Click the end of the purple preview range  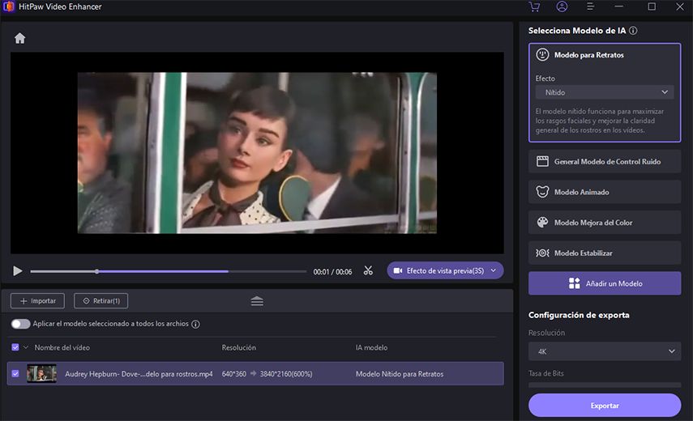(228, 271)
